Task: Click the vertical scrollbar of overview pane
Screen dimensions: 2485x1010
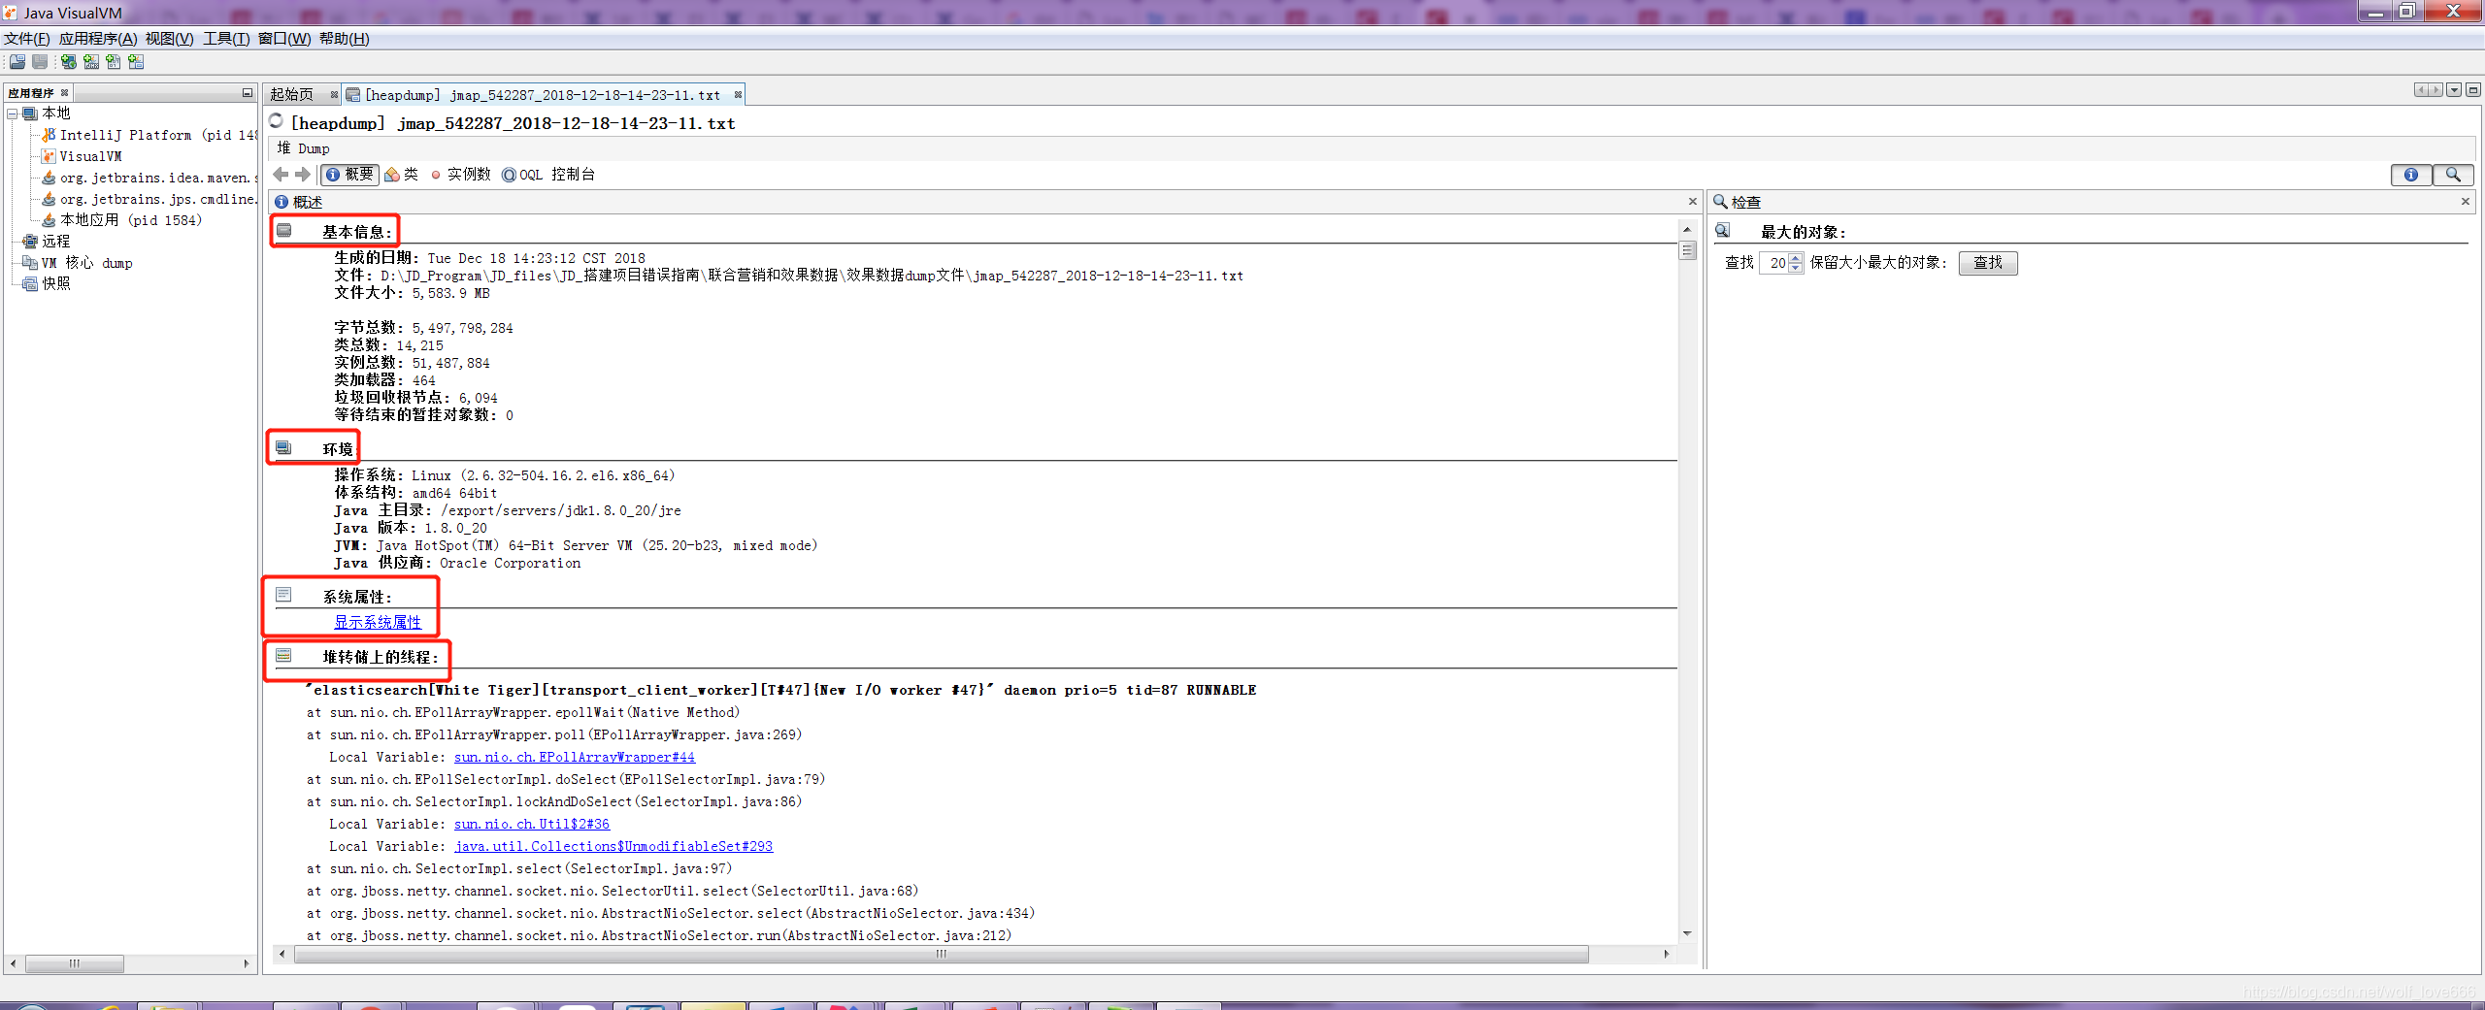Action: tap(1688, 582)
